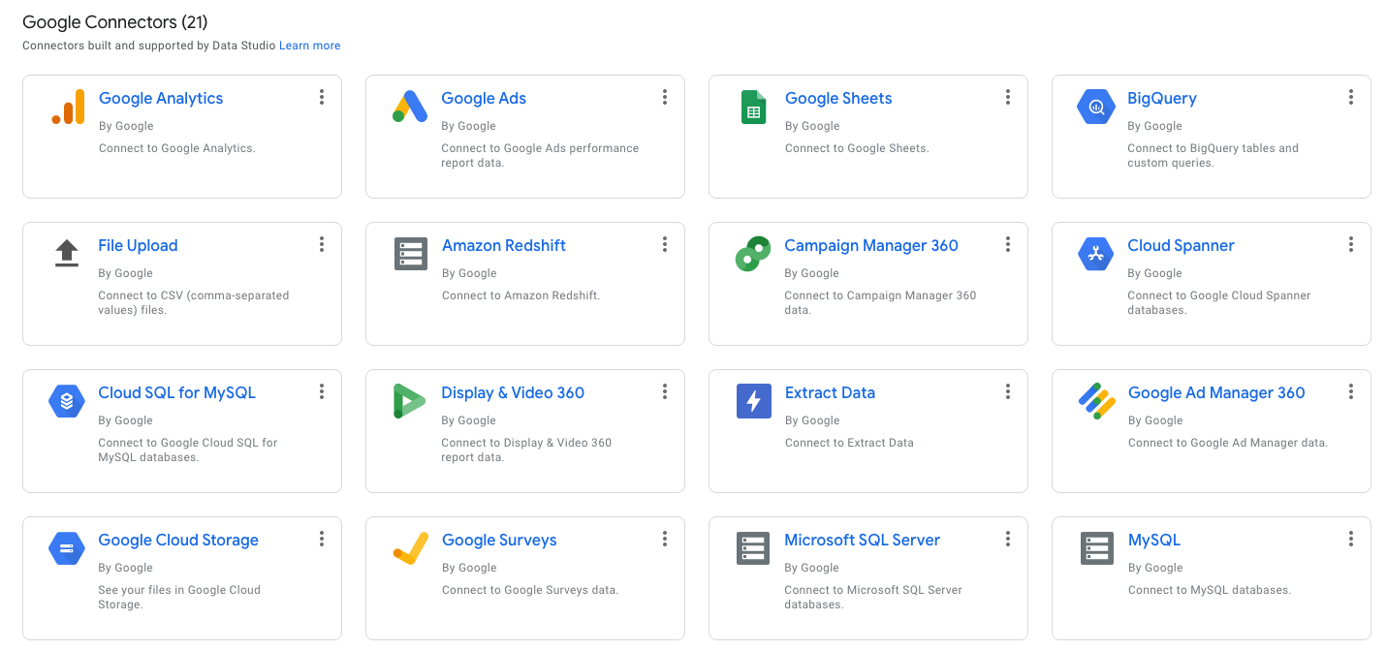Pick the Microsoft SQL Server title
The image size is (1387, 651).
[862, 540]
